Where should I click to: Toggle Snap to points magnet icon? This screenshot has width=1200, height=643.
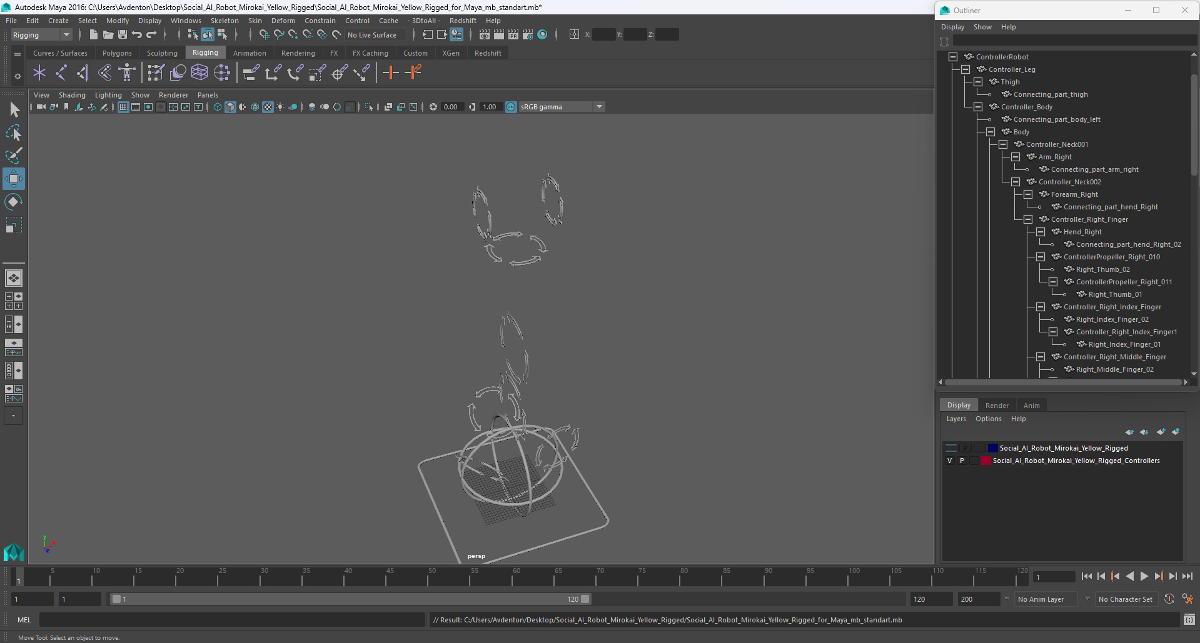pos(293,35)
